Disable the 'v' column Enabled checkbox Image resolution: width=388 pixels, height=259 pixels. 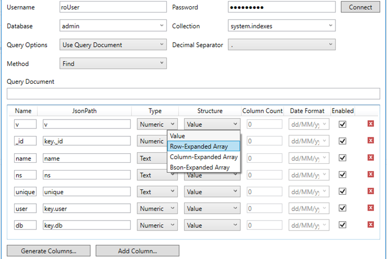coord(343,124)
